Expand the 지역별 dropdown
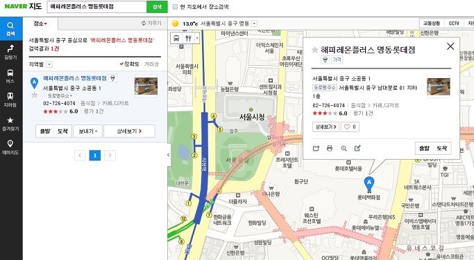Image resolution: width=474 pixels, height=260 pixels. 49,64
